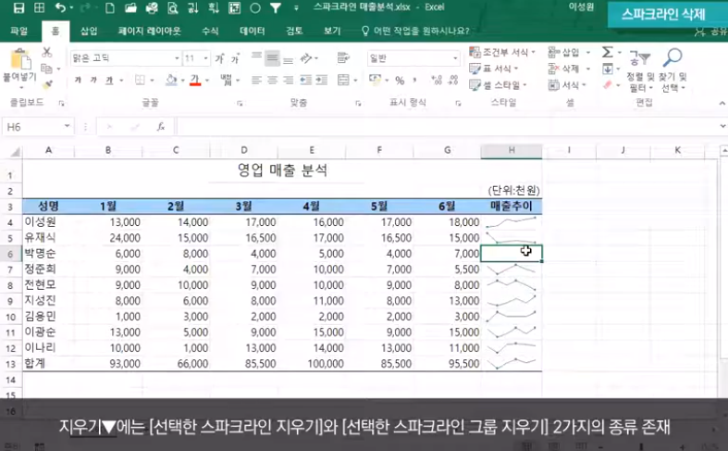Click the 매출추이 header cell

pyautogui.click(x=512, y=206)
